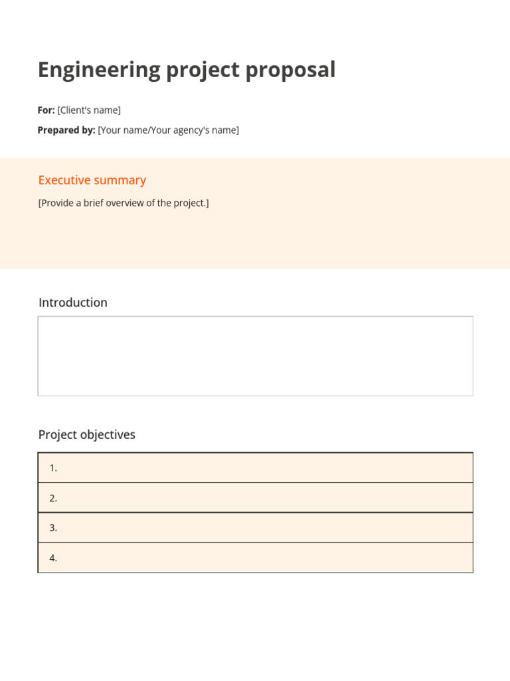Click inside the empty Introduction text box
The height and width of the screenshot is (681, 510).
tap(255, 356)
